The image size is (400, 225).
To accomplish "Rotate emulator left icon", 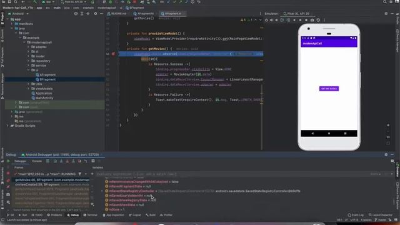I will 282,20.
